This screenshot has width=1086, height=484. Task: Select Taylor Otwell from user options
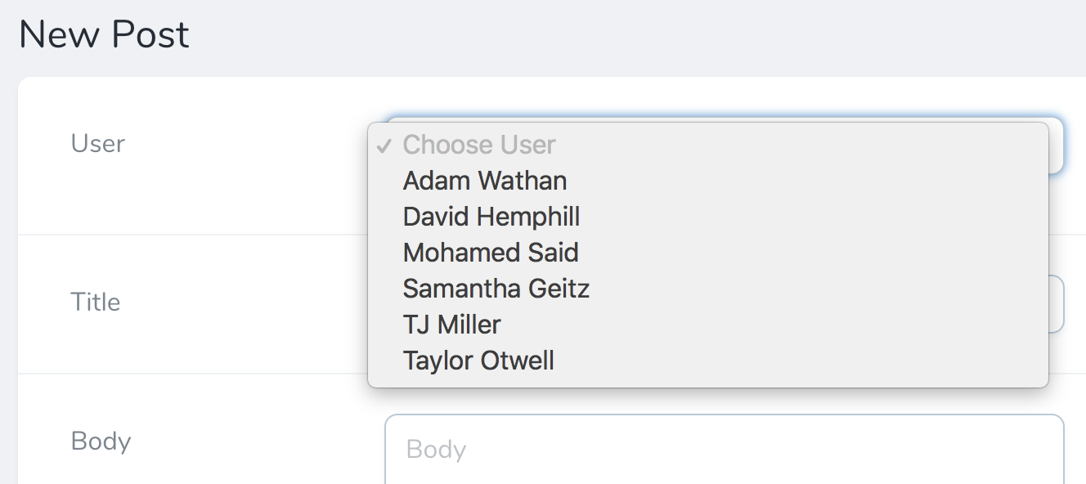pos(478,361)
